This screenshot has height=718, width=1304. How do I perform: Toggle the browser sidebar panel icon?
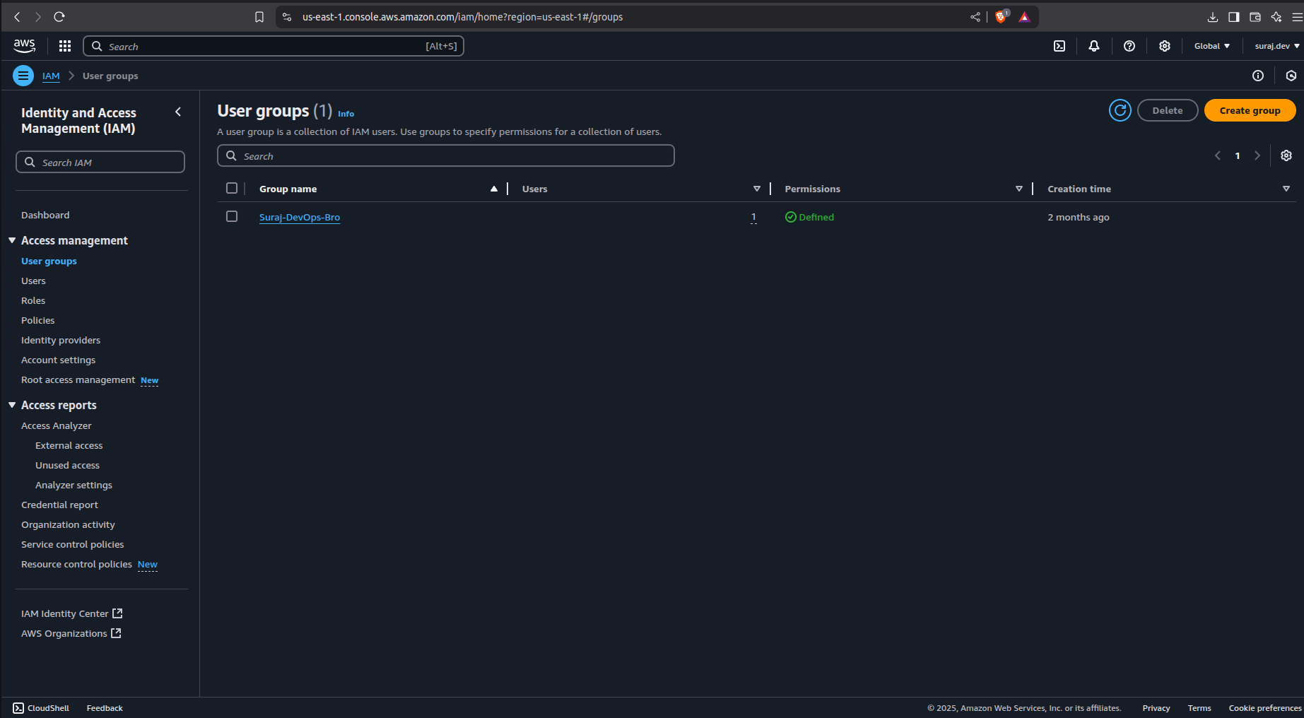coord(1234,17)
